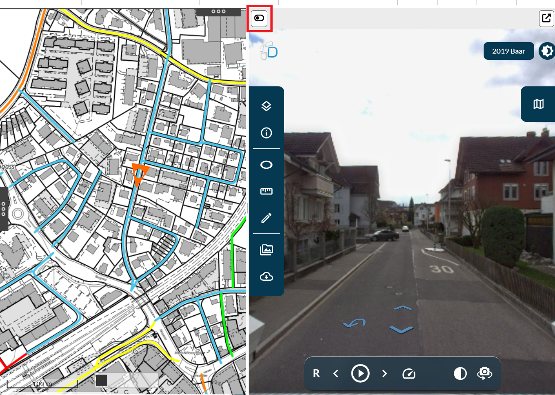The height and width of the screenshot is (395, 555).
Task: Click the R button in playback bar
Action: tap(317, 374)
